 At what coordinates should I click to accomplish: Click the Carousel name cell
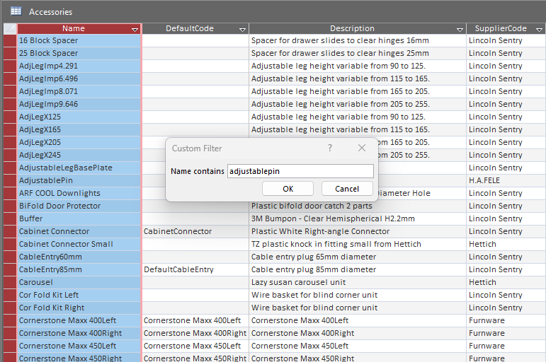[x=79, y=282]
